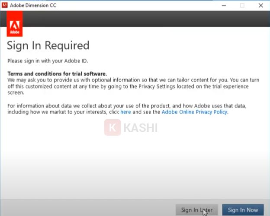This screenshot has width=270, height=216.
Task: Click the empty gray footer bar area
Action: (x=87, y=209)
